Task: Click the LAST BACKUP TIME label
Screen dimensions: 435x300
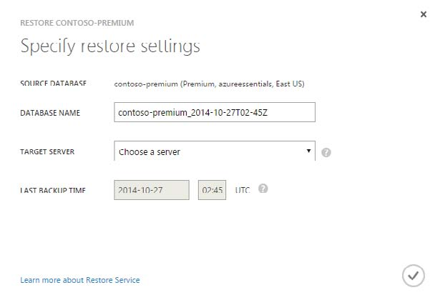Action: [x=54, y=190]
